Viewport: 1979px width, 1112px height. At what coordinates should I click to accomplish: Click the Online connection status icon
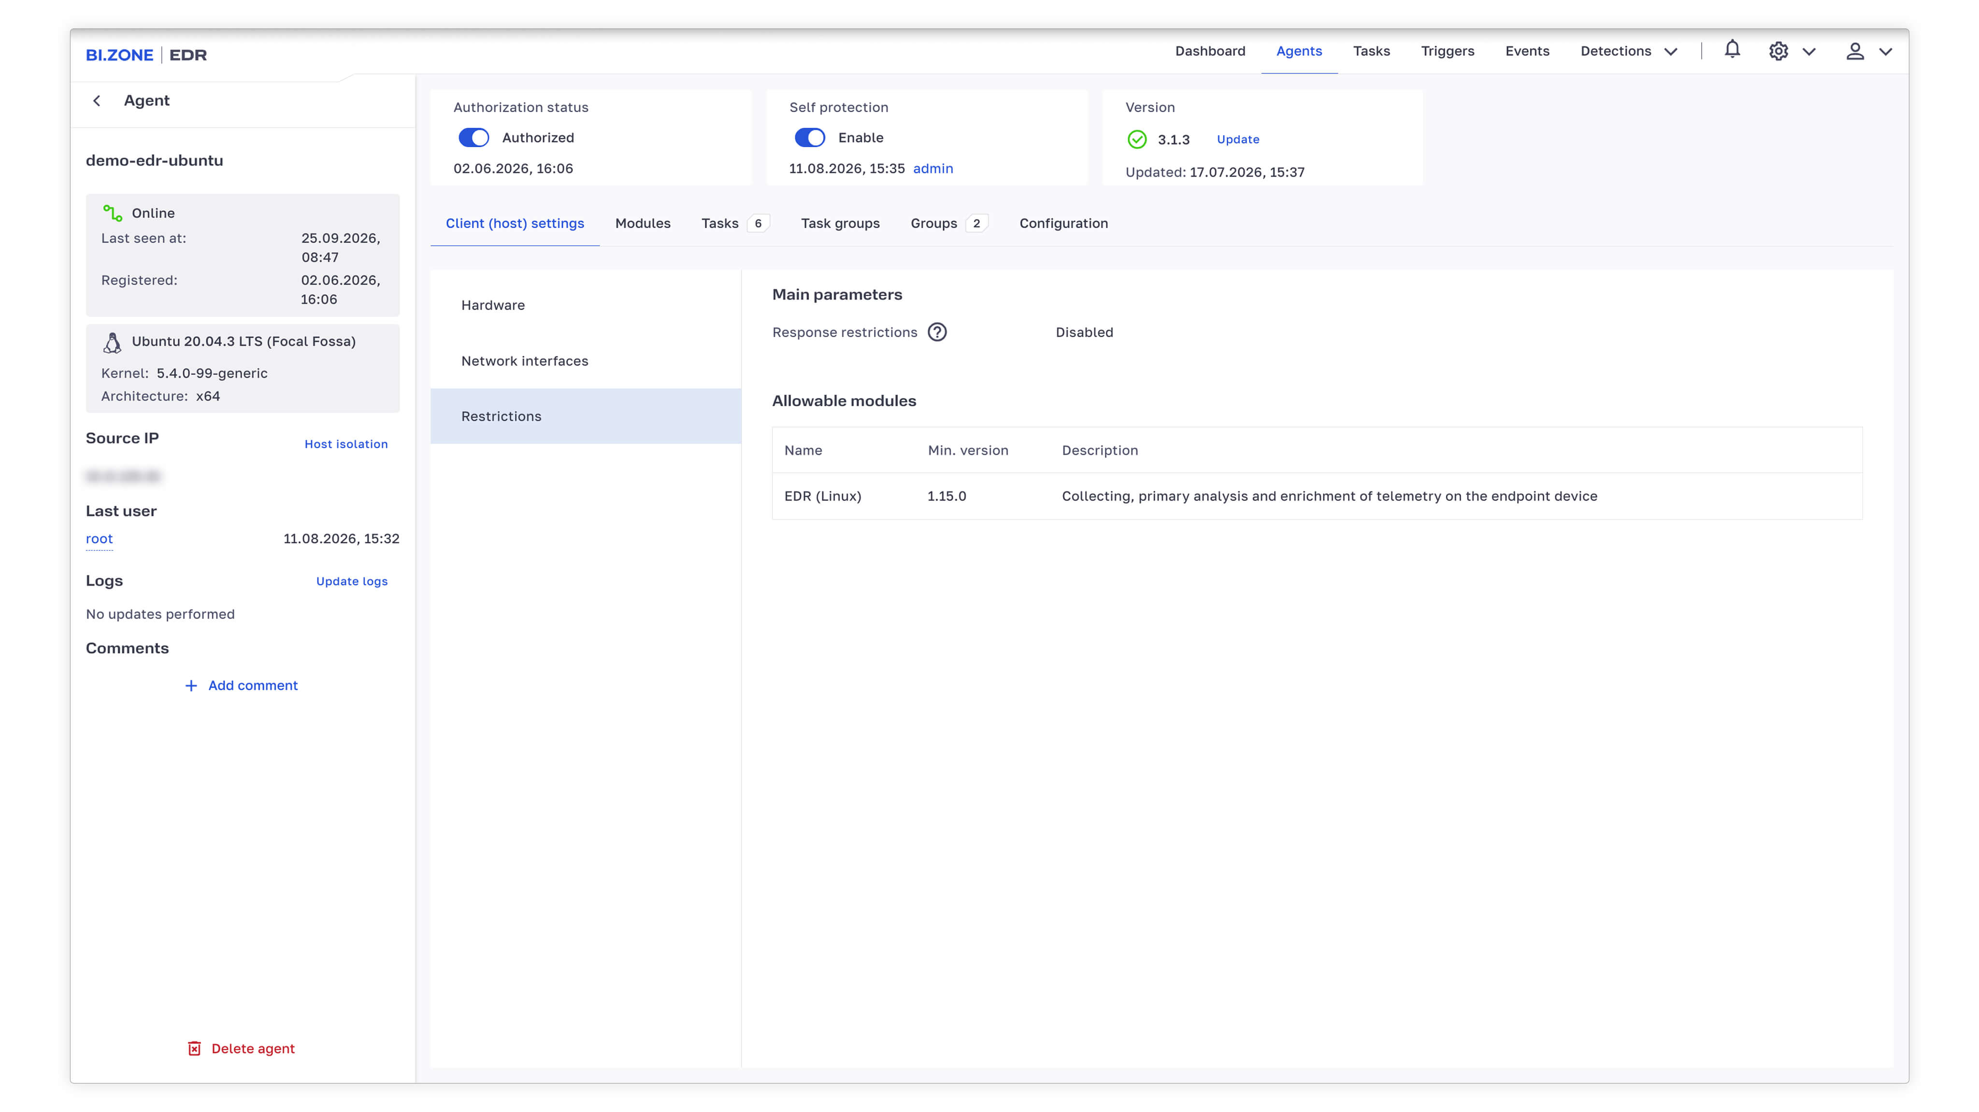[113, 214]
